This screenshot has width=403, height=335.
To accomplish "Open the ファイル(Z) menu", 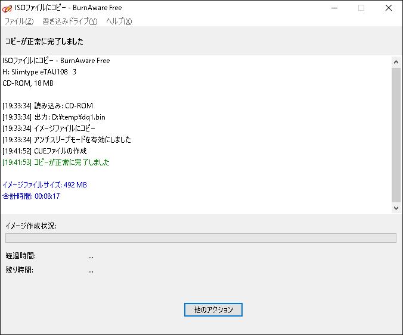I will (x=19, y=21).
